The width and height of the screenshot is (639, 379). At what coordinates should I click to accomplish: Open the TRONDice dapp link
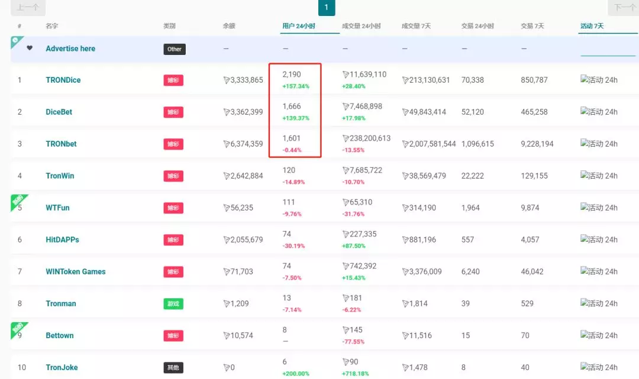(x=63, y=80)
